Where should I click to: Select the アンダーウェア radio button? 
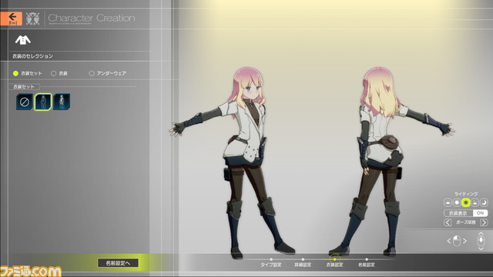click(x=108, y=73)
